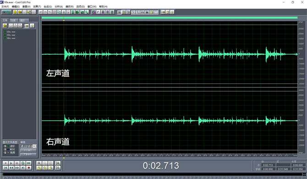Click the Play button in transport controls

(11, 163)
